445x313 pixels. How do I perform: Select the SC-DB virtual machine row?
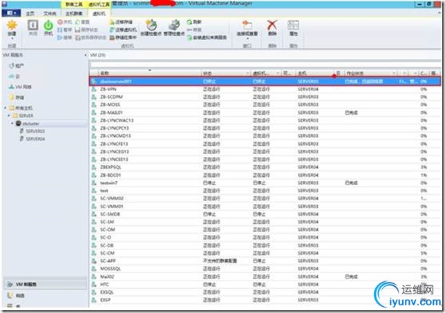click(265, 245)
